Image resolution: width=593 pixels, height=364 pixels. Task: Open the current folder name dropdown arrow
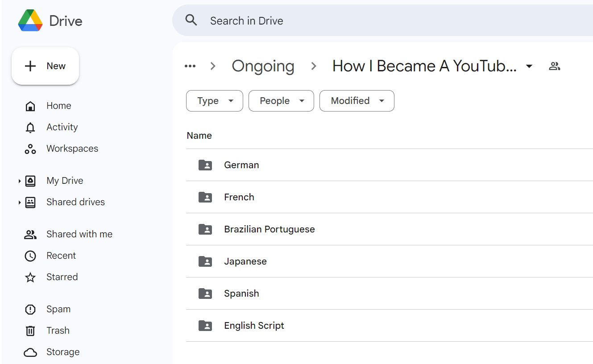(529, 66)
